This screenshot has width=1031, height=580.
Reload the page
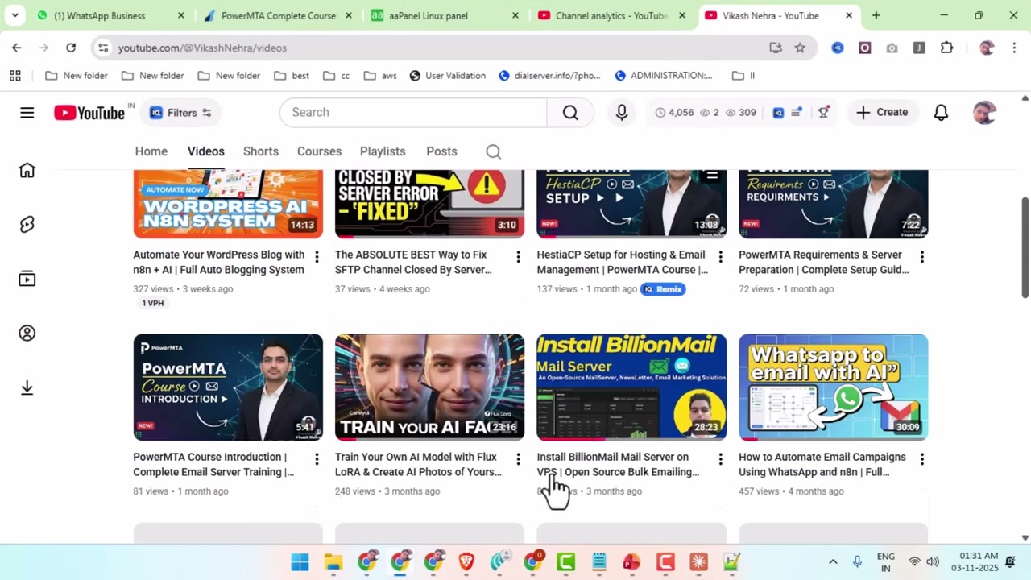[71, 48]
